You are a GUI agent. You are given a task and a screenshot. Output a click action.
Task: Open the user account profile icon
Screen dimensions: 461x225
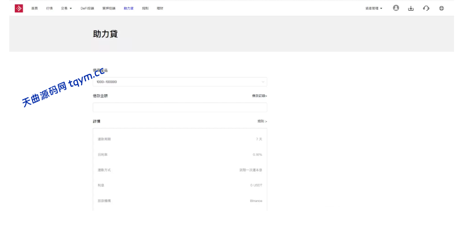(x=396, y=8)
